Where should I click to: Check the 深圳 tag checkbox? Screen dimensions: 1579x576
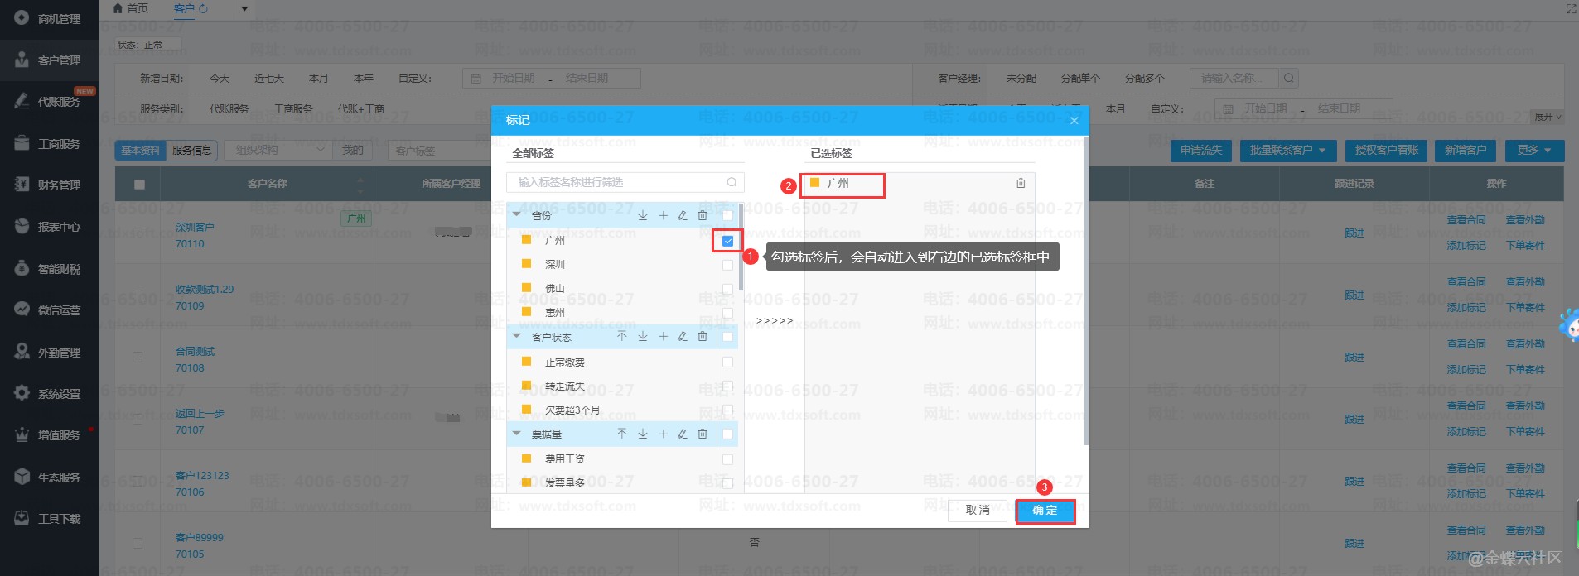[727, 265]
